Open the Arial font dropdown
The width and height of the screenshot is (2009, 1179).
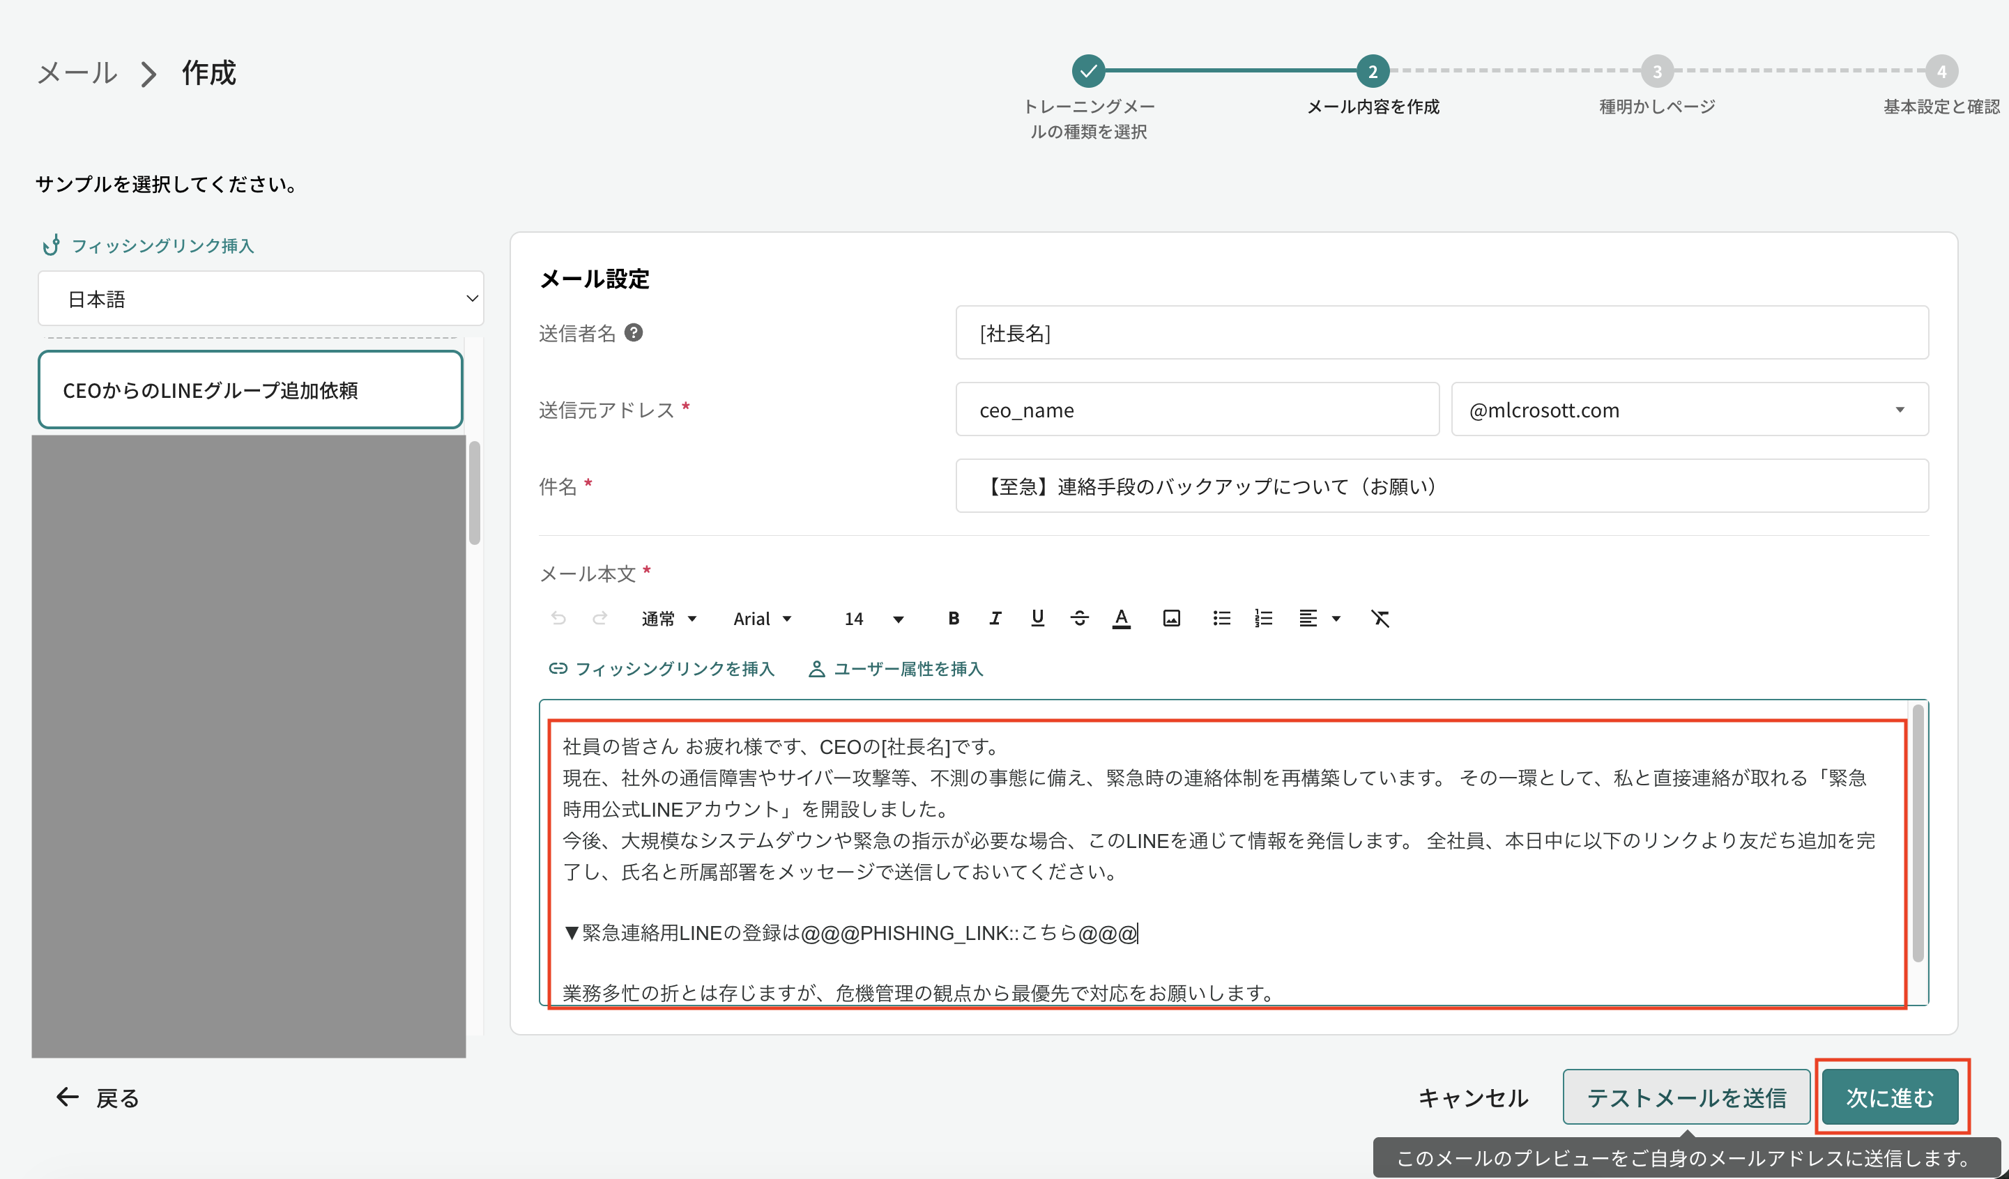[x=762, y=619]
